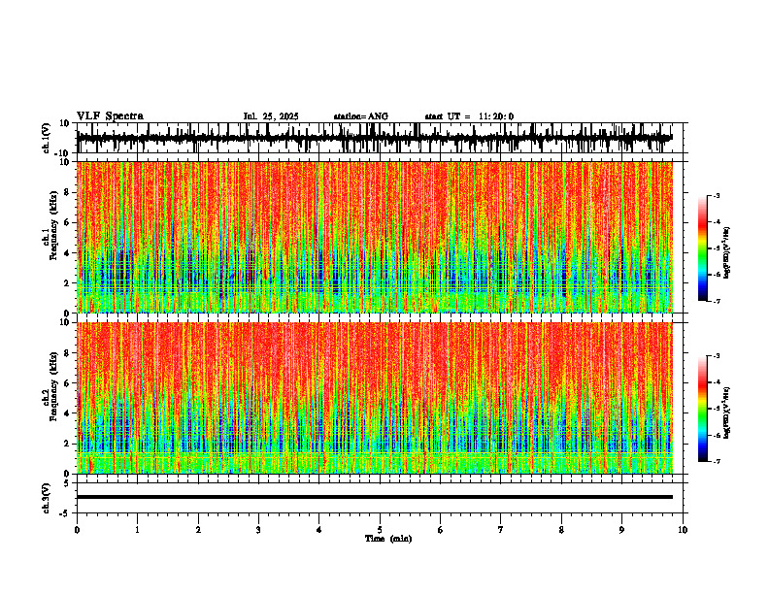Click the "Time (min)" axis label
The height and width of the screenshot is (594, 769).
click(388, 539)
